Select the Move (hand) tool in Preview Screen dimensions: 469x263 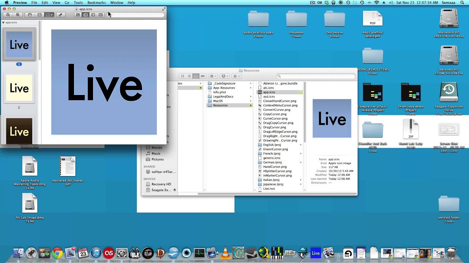[x=30, y=15]
